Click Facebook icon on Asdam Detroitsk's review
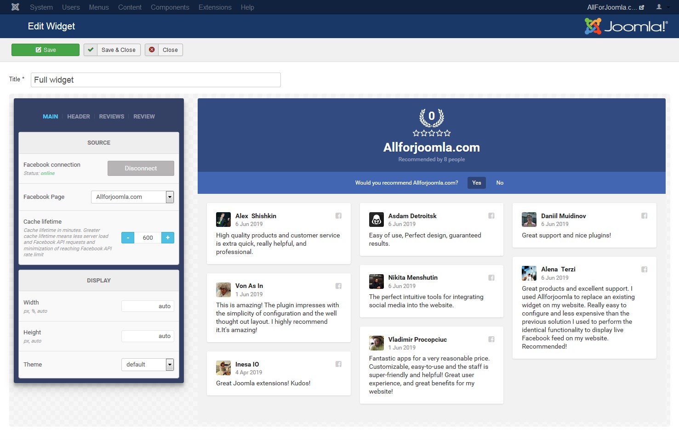This screenshot has width=679, height=440. (491, 216)
